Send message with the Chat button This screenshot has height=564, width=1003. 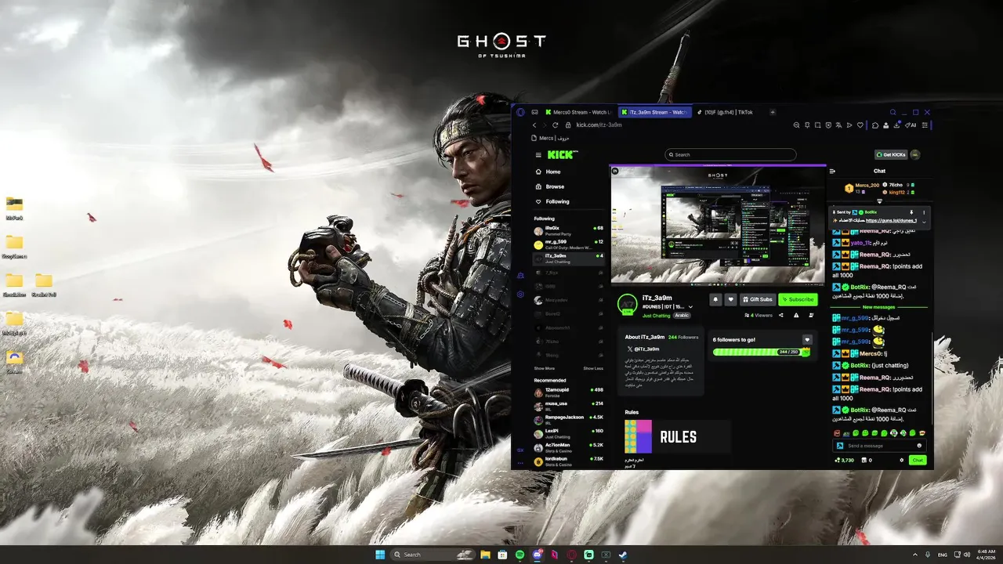point(918,460)
